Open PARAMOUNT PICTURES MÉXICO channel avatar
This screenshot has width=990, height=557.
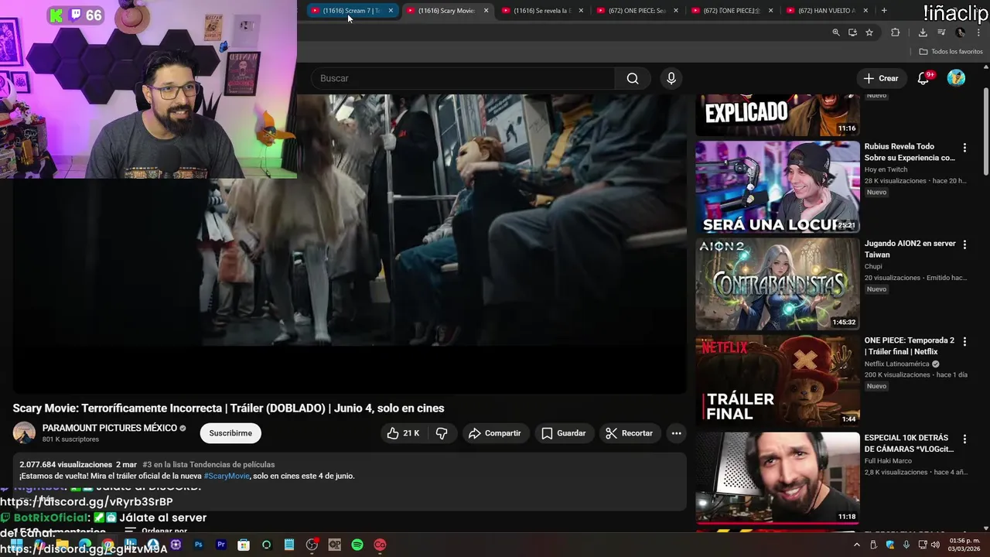click(24, 433)
